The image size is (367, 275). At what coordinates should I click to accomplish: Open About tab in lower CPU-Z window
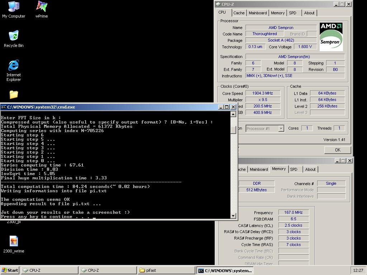pyautogui.click(x=310, y=169)
